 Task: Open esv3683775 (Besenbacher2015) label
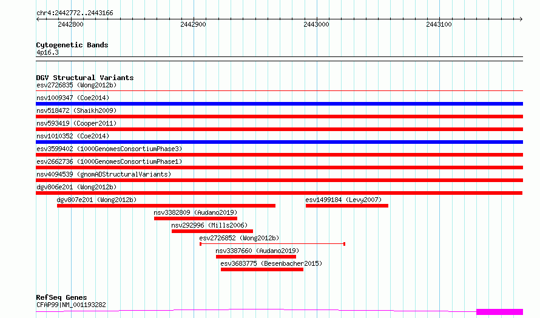pyautogui.click(x=271, y=263)
